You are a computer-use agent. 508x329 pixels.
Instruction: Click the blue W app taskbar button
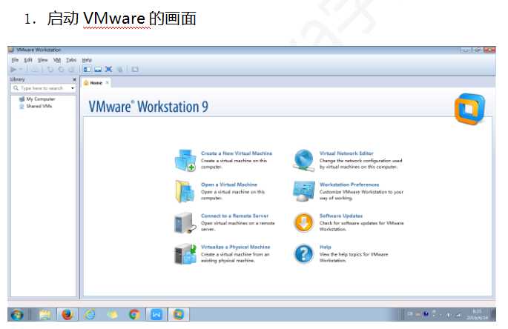coord(156,314)
